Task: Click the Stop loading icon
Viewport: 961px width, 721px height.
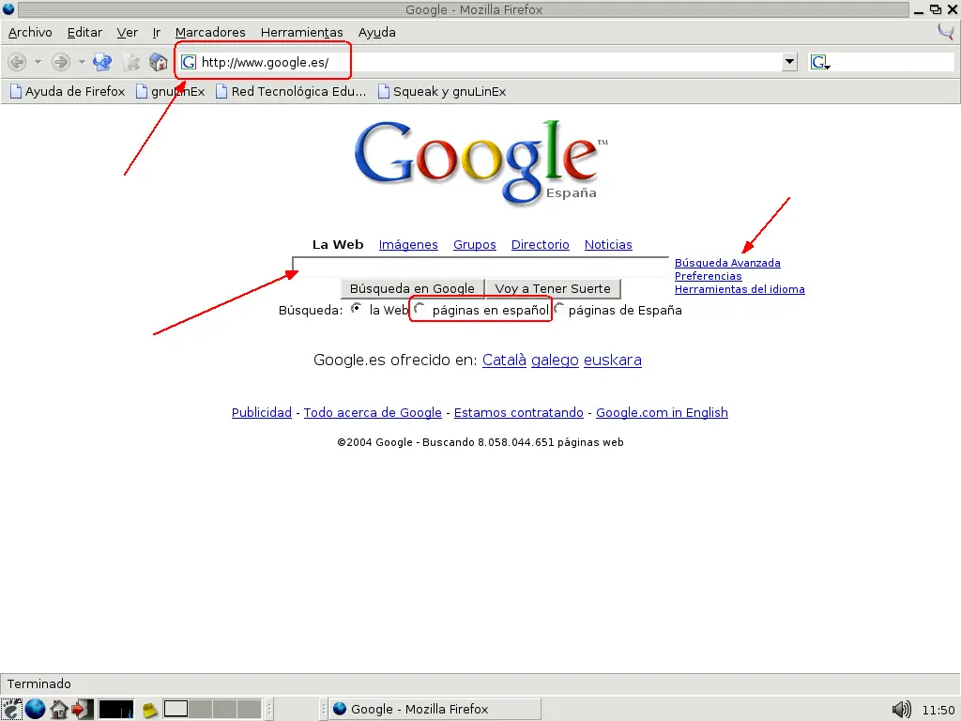Action: click(x=131, y=62)
